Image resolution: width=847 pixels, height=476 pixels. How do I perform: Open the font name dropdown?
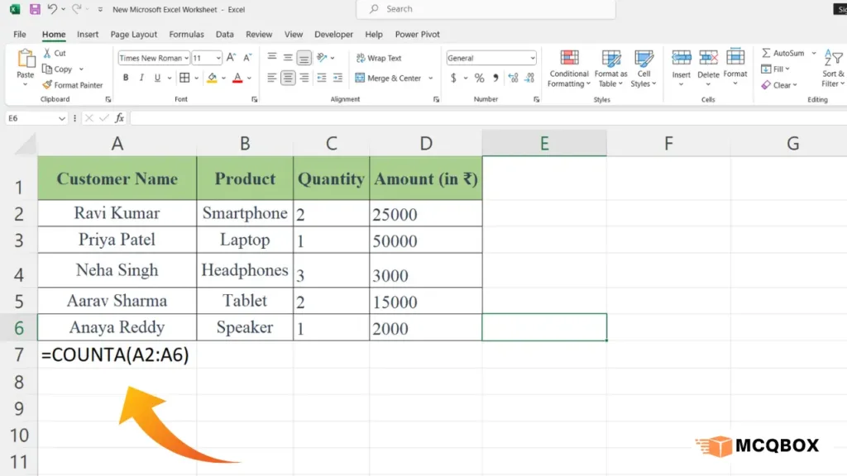pyautogui.click(x=186, y=59)
